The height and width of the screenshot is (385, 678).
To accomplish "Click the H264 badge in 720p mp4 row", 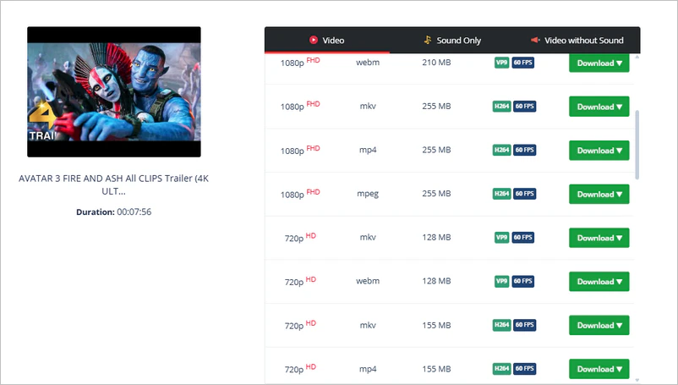I will (501, 368).
